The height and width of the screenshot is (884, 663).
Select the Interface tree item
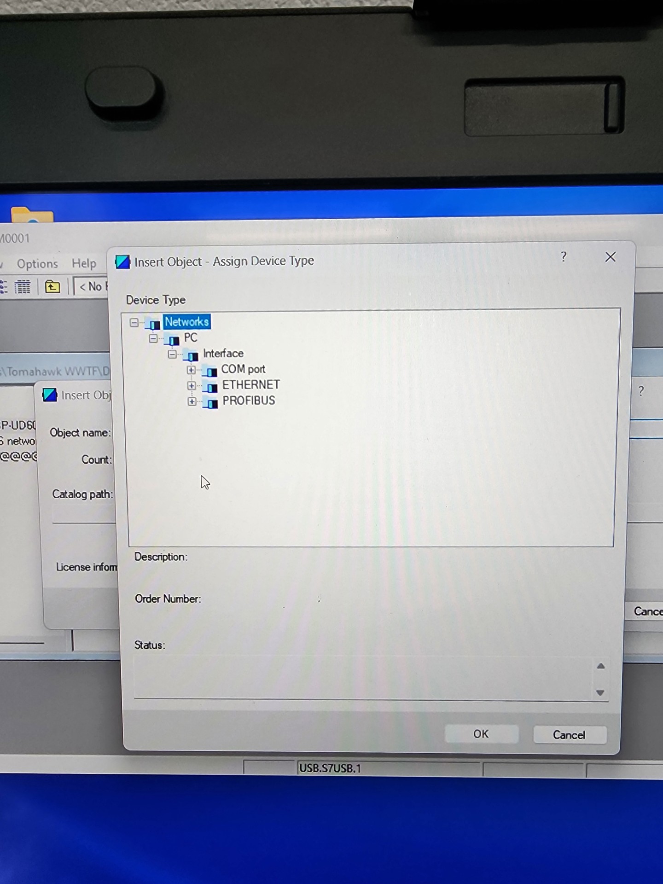[223, 353]
